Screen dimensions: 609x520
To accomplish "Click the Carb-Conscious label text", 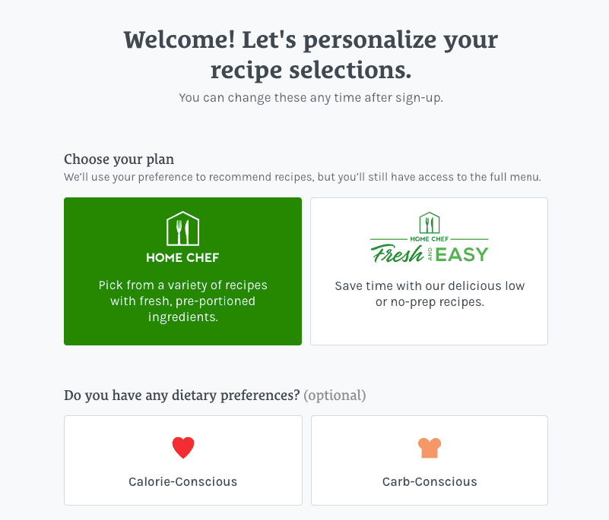I will pos(430,481).
